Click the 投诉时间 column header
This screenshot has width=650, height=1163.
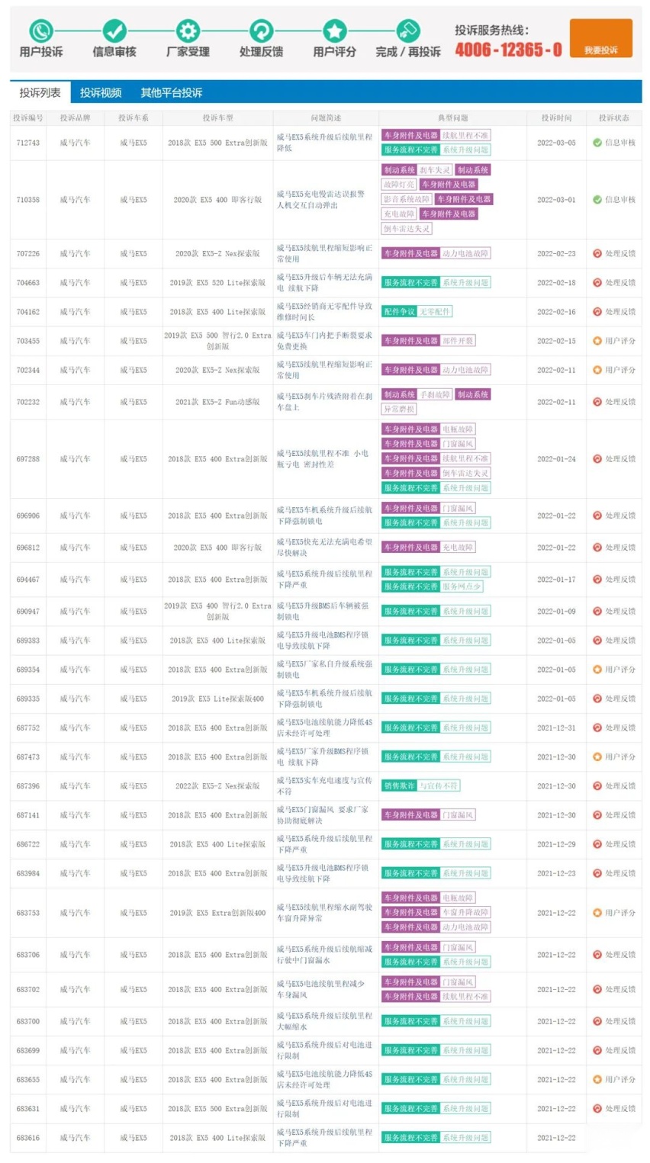[556, 118]
